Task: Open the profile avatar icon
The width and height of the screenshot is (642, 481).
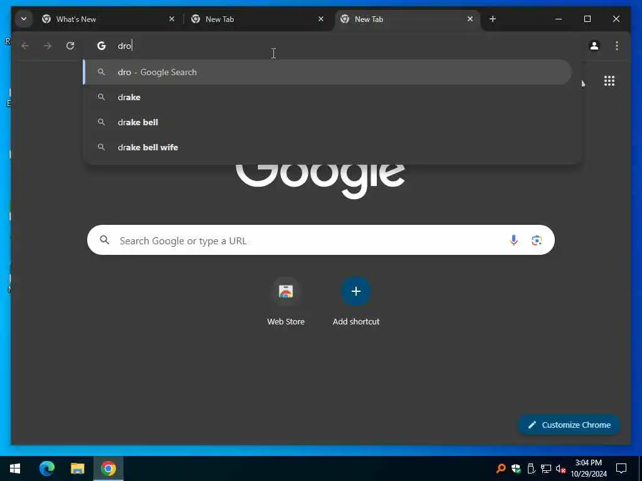Action: (x=594, y=46)
